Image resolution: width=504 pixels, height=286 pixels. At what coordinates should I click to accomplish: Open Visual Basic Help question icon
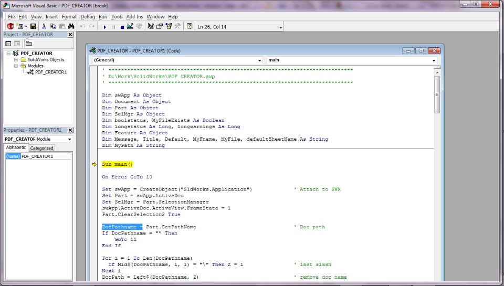pyautogui.click(x=190, y=26)
